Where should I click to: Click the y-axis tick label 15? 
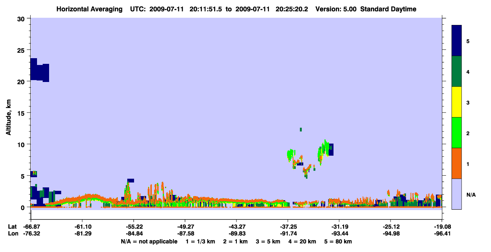point(22,113)
